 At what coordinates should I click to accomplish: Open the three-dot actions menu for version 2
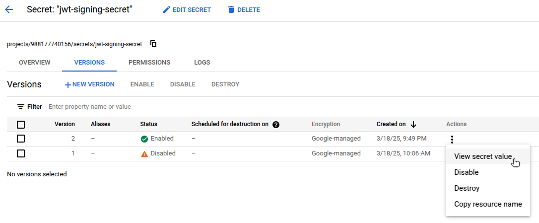coord(452,140)
